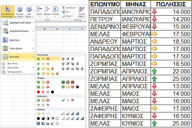Apply 5 Quarters icon set
Image resolution: width=192 pixels, height=128 pixels.
pyautogui.click(x=48, y=118)
